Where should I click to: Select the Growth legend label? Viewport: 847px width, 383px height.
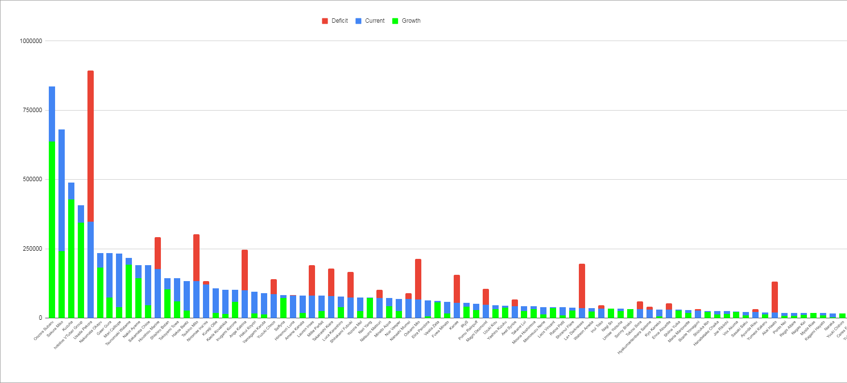(x=411, y=21)
